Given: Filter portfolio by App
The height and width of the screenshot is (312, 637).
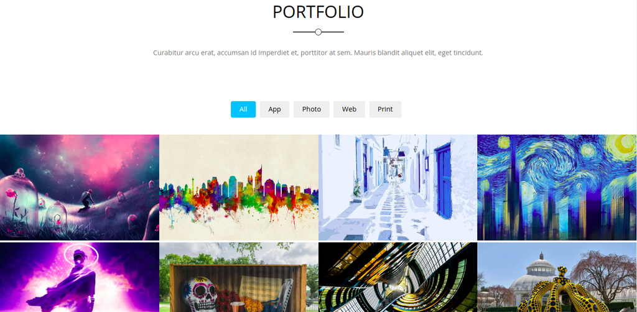Looking at the screenshot, I should (274, 109).
